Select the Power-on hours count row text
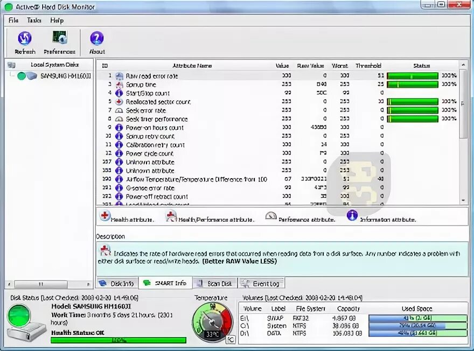 pyautogui.click(x=155, y=128)
